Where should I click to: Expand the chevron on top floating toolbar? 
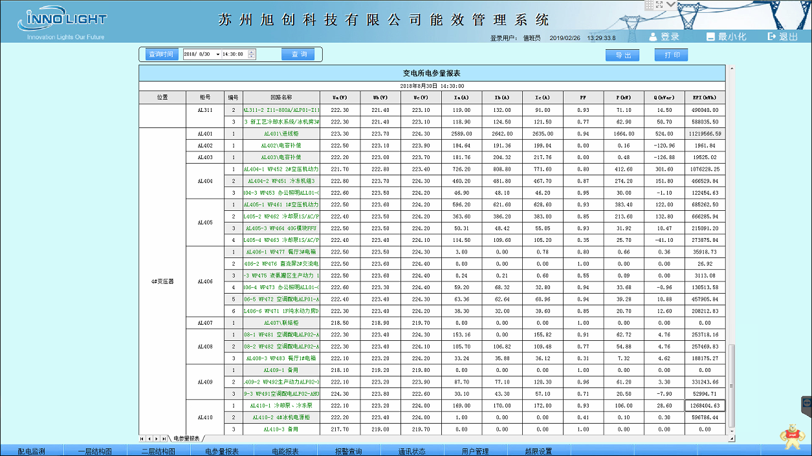(x=671, y=5)
